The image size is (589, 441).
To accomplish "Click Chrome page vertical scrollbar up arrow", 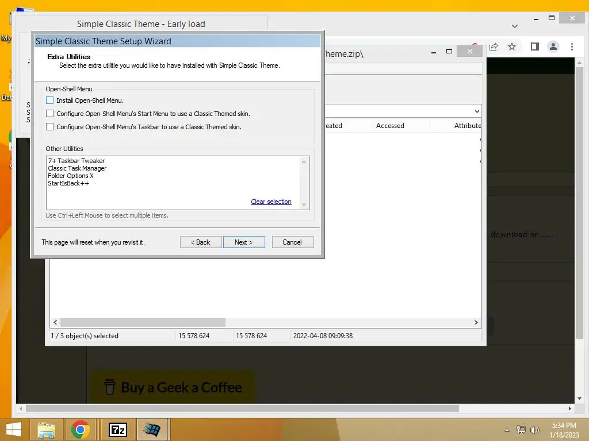I will (579, 62).
